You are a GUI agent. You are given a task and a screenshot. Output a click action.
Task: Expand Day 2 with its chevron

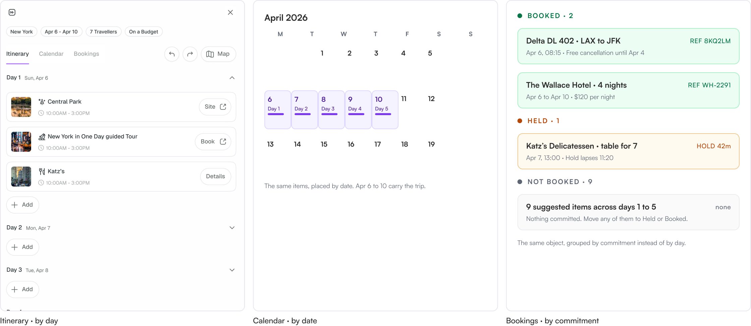tap(232, 228)
